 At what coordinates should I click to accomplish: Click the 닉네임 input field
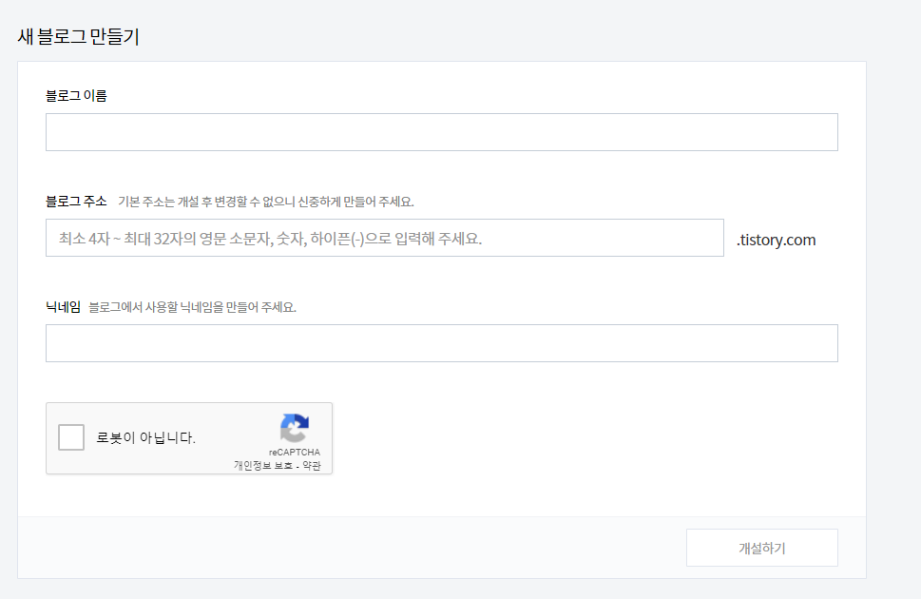click(x=442, y=343)
